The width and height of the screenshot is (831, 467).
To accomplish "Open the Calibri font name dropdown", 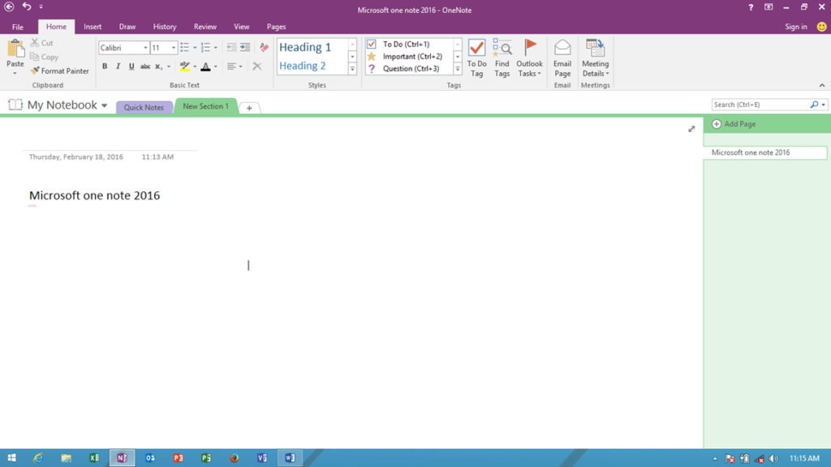I will [x=145, y=48].
